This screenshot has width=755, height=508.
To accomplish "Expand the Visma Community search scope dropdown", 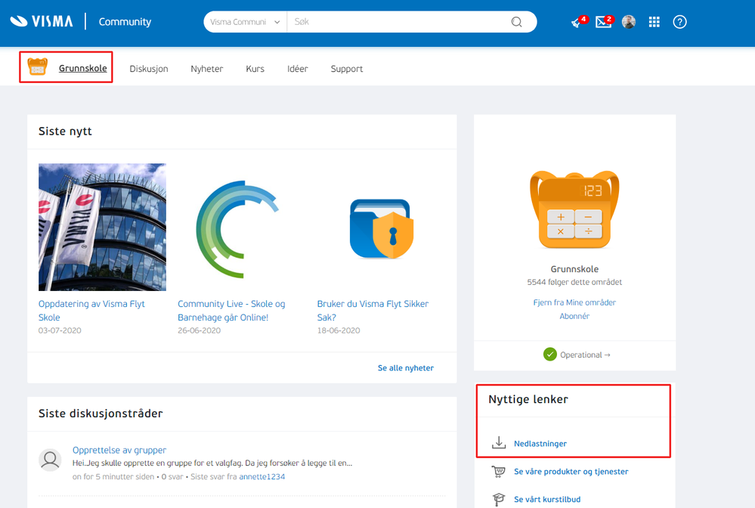I will [x=245, y=22].
